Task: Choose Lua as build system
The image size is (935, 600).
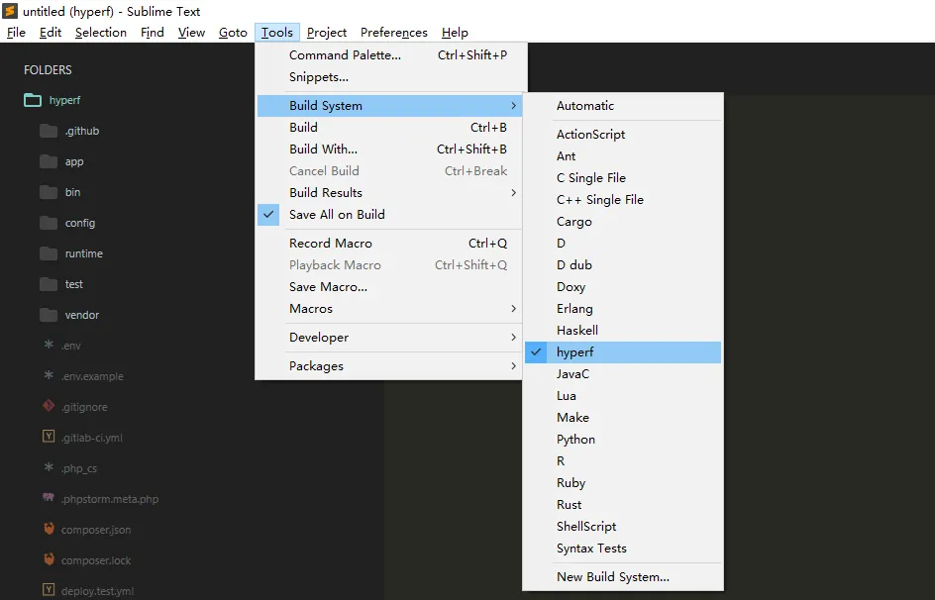Action: tap(623, 396)
